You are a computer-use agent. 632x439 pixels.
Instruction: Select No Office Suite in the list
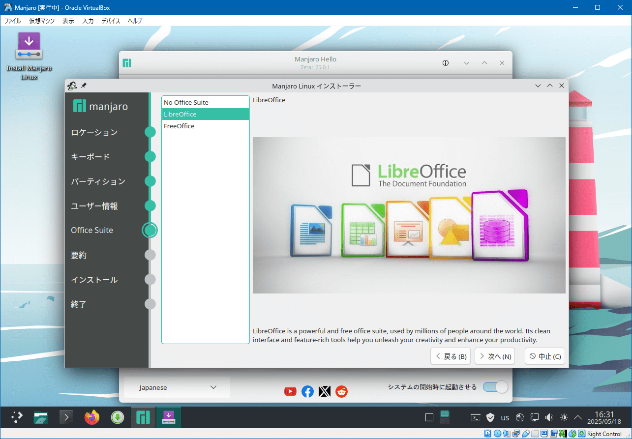tap(206, 102)
